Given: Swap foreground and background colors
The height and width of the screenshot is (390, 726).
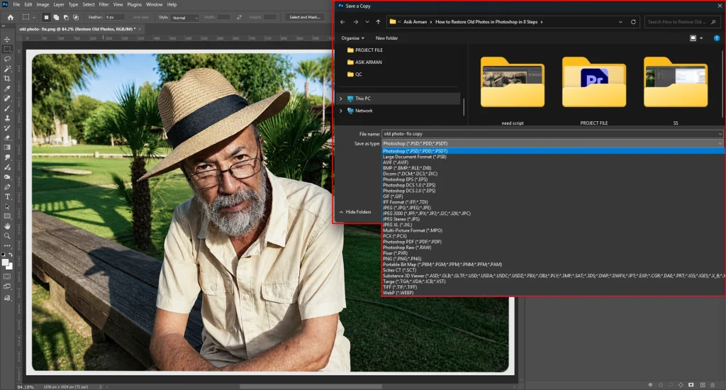Looking at the screenshot, I should tap(11, 255).
